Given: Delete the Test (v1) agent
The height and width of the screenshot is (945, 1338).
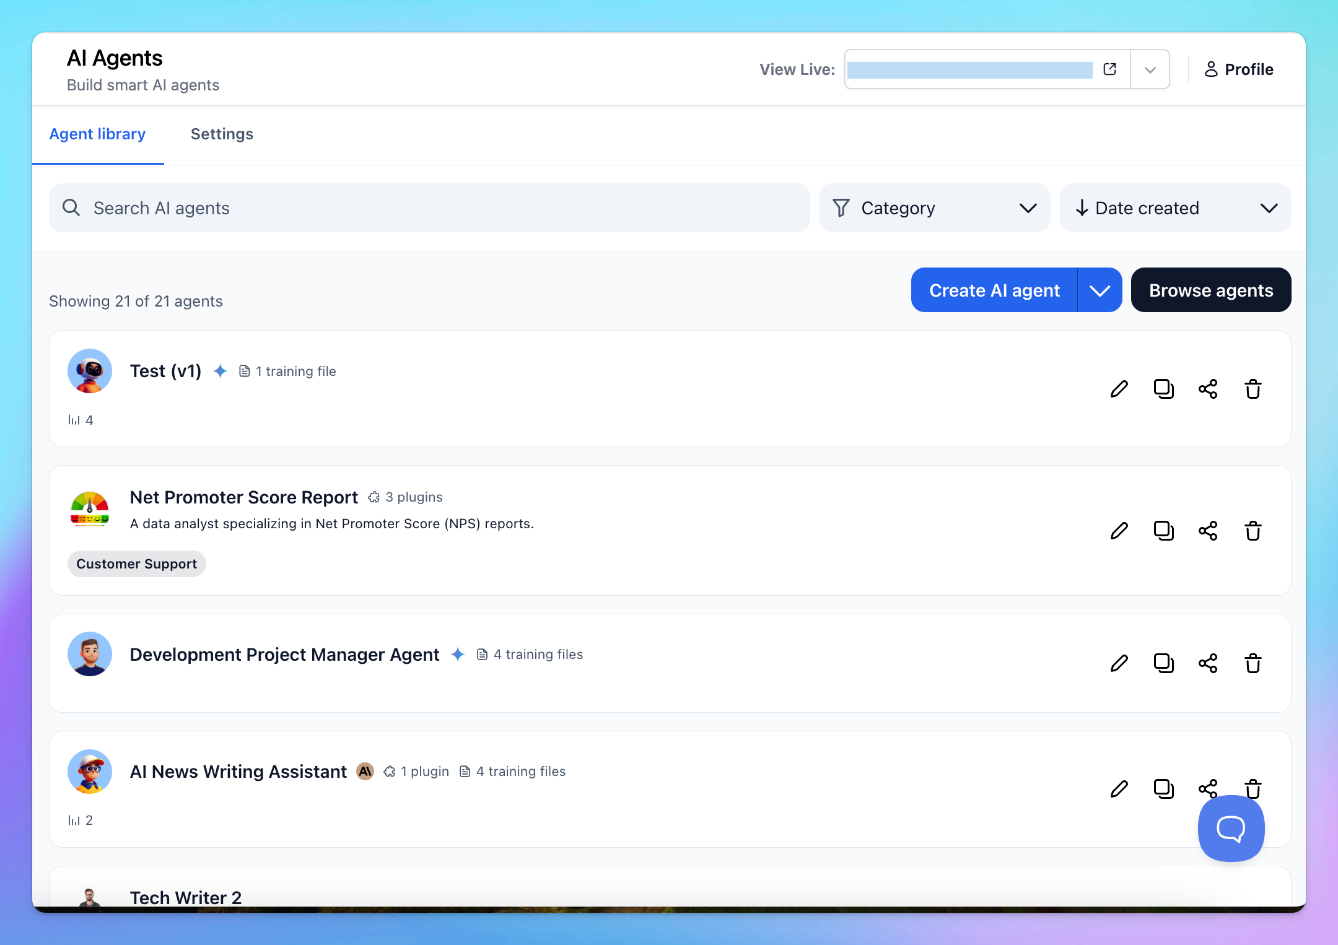Looking at the screenshot, I should pyautogui.click(x=1253, y=389).
